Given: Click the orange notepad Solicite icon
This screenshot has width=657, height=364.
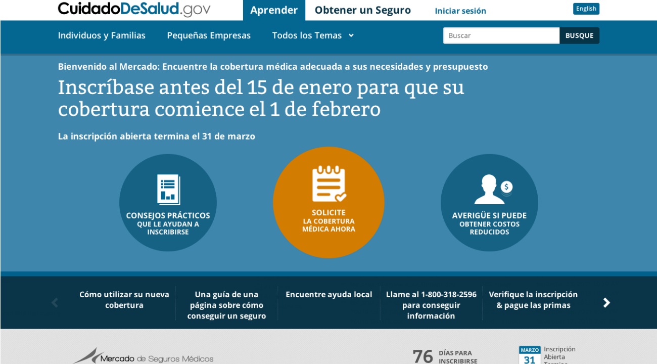Looking at the screenshot, I should click(329, 184).
